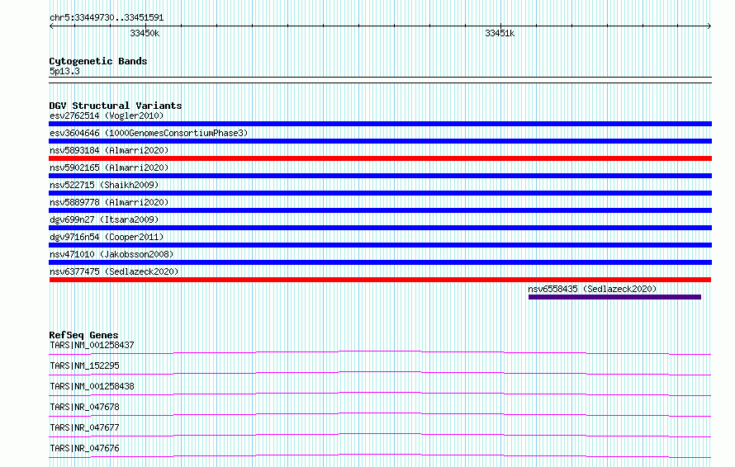Open dgv699n27 (Itsara2009) label
The height and width of the screenshot is (467, 735).
[x=104, y=219]
